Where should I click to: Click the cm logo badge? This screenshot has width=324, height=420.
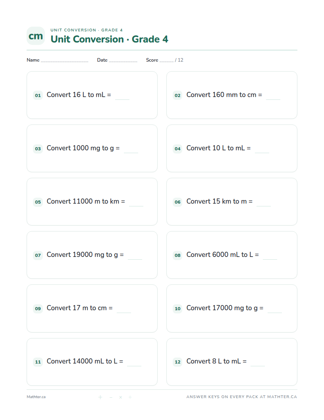coord(36,36)
